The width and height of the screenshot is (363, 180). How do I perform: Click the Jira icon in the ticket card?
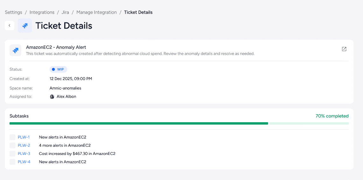pos(16,50)
